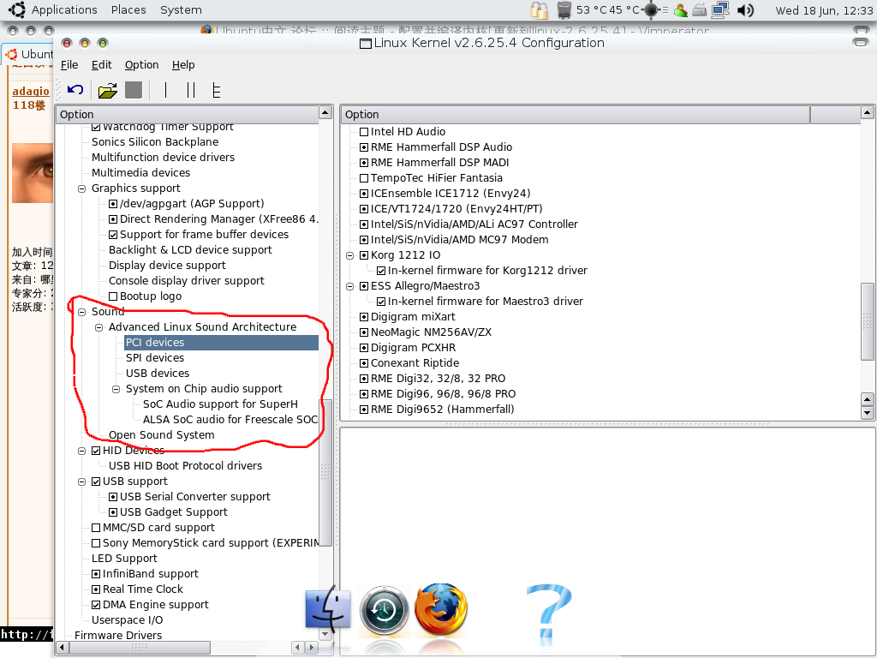Click the Load configuration folder icon
Screen dimensions: 877x658
[107, 90]
